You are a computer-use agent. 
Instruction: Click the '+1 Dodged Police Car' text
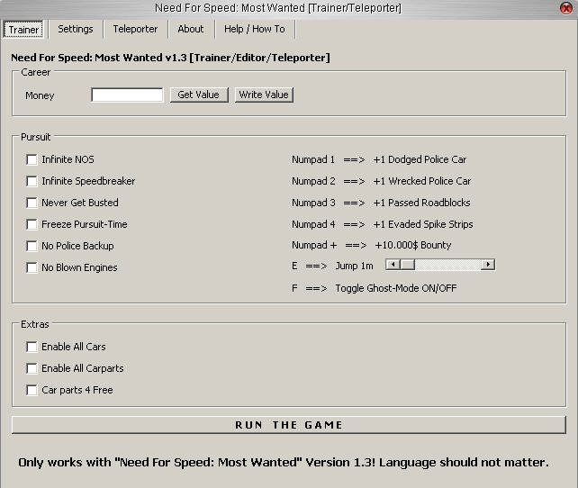point(420,159)
